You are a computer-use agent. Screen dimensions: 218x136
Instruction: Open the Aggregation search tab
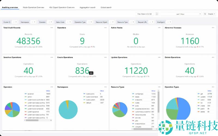(x=87, y=7)
